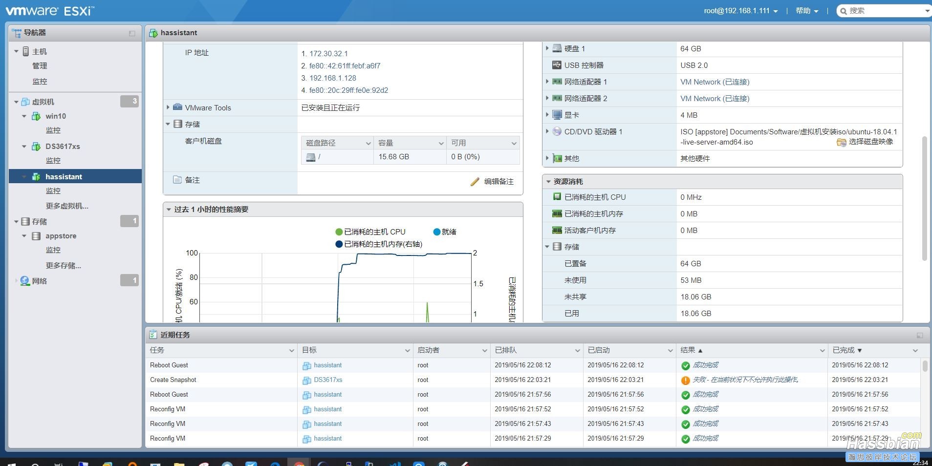Expand the hard disk 1 details
Screen dimensions: 932x466
pyautogui.click(x=547, y=48)
